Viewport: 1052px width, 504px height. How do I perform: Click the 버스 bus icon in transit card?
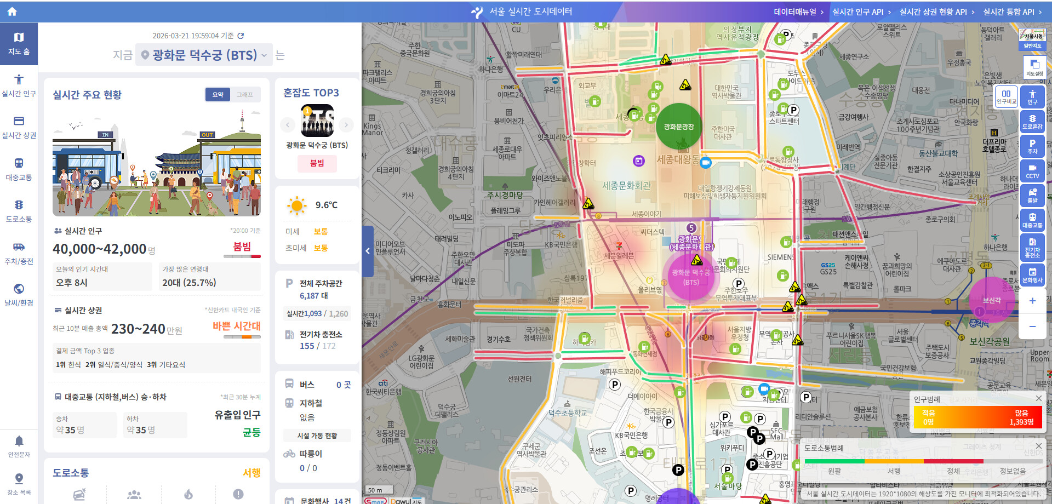289,384
